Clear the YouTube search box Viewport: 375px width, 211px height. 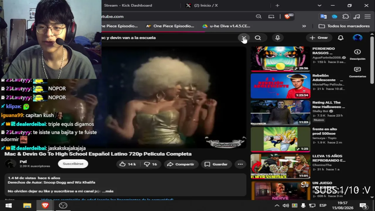click(244, 38)
